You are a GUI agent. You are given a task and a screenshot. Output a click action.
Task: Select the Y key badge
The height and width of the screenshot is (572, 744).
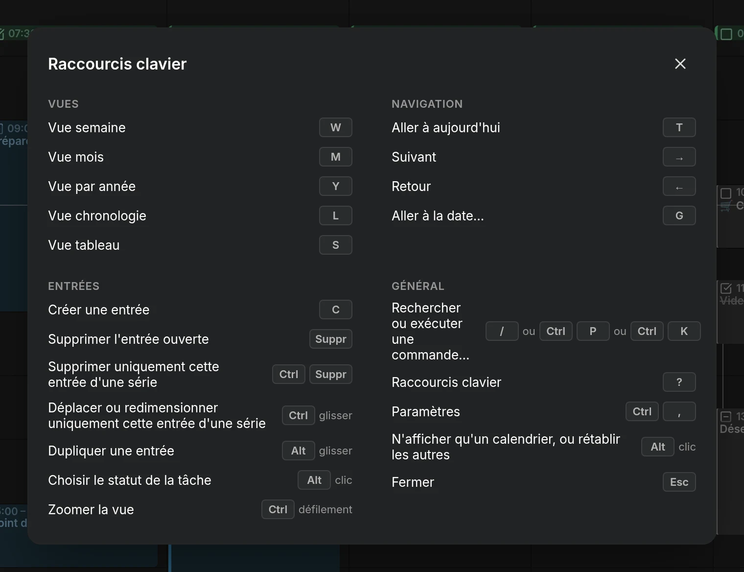pyautogui.click(x=335, y=186)
